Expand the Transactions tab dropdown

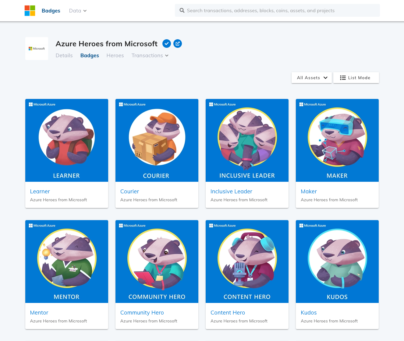tap(150, 55)
